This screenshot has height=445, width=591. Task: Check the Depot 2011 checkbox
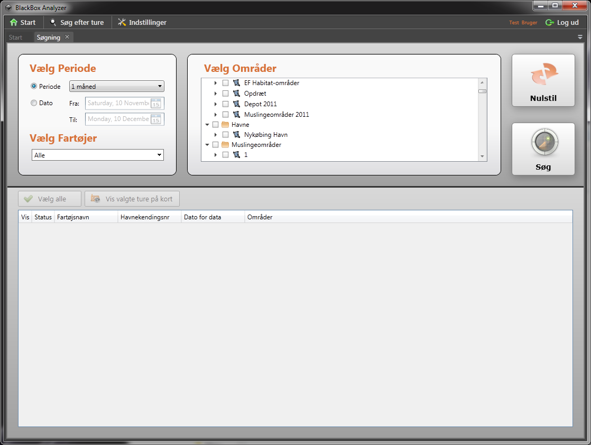[225, 104]
